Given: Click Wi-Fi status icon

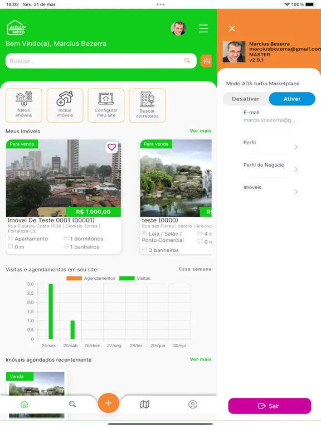Looking at the screenshot, I should 287,4.
